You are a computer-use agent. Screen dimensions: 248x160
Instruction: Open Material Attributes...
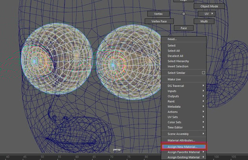[181, 140]
